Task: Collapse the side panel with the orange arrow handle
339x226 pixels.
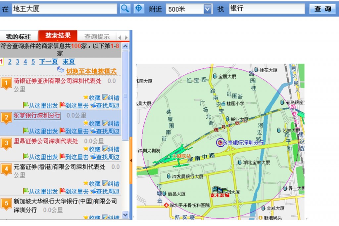Action: pyautogui.click(x=131, y=161)
